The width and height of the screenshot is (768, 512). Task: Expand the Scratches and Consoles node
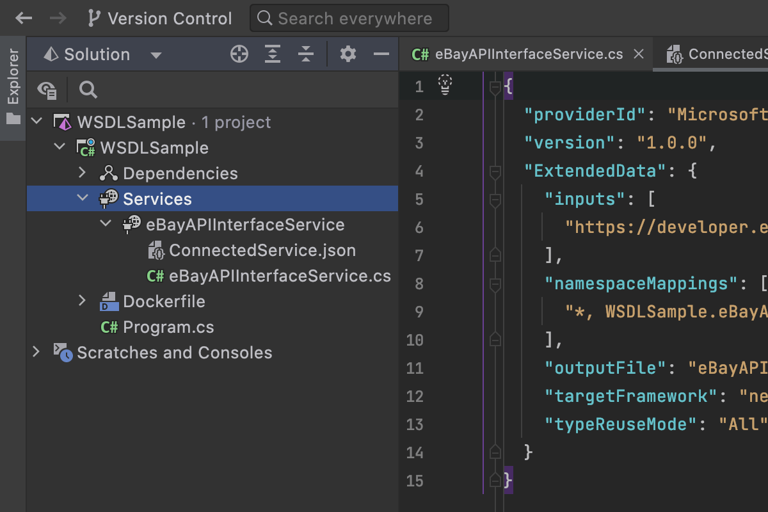pos(36,352)
